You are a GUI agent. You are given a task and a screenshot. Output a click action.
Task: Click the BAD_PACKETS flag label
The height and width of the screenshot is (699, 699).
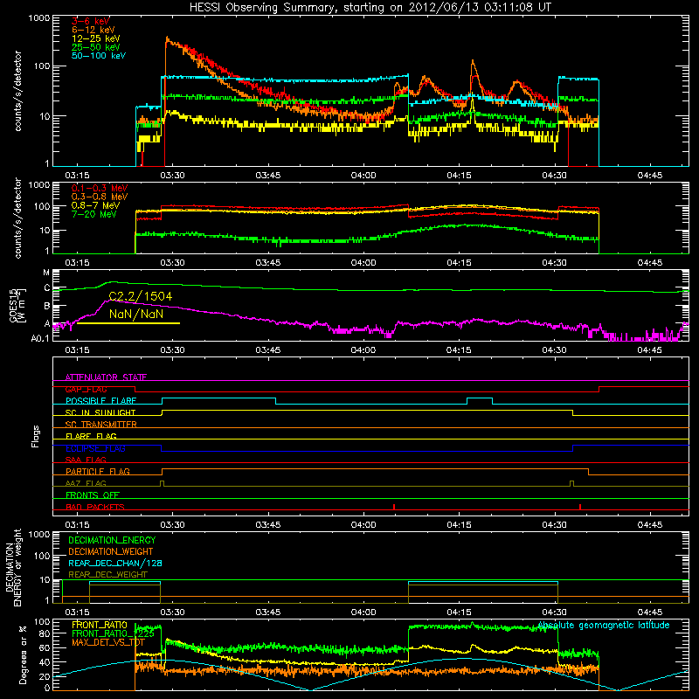click(x=95, y=507)
